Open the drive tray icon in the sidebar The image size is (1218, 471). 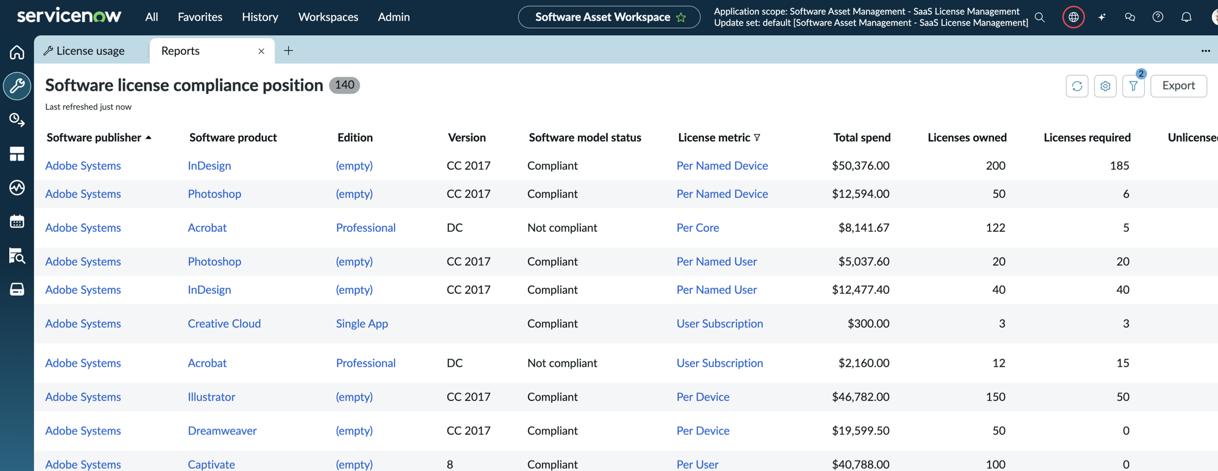[17, 290]
